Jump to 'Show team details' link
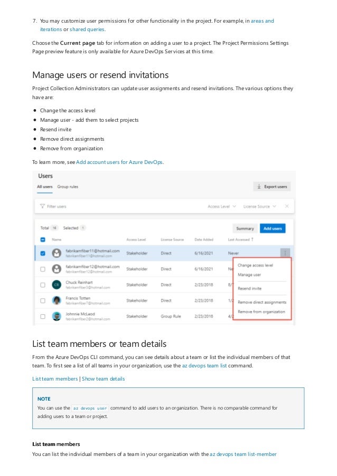 tap(104, 379)
